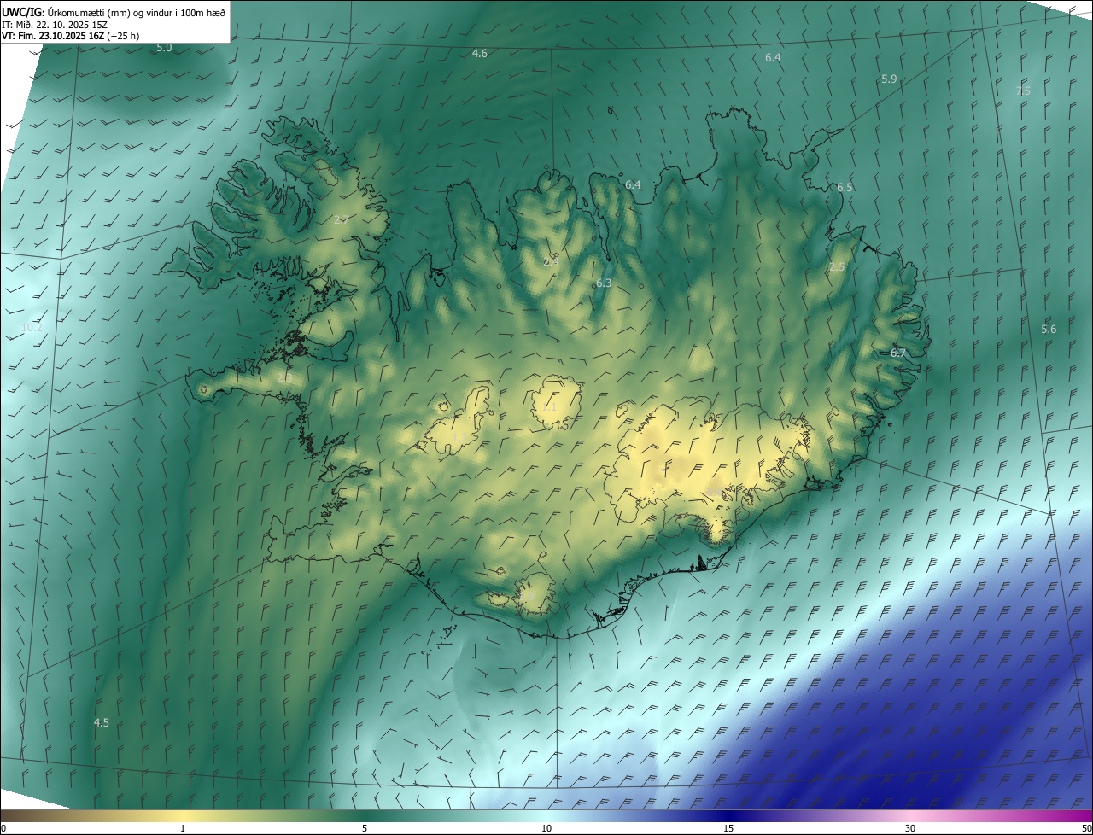The image size is (1093, 835).
Task: Click the color scale tick labeled '10'
Action: 546,828
